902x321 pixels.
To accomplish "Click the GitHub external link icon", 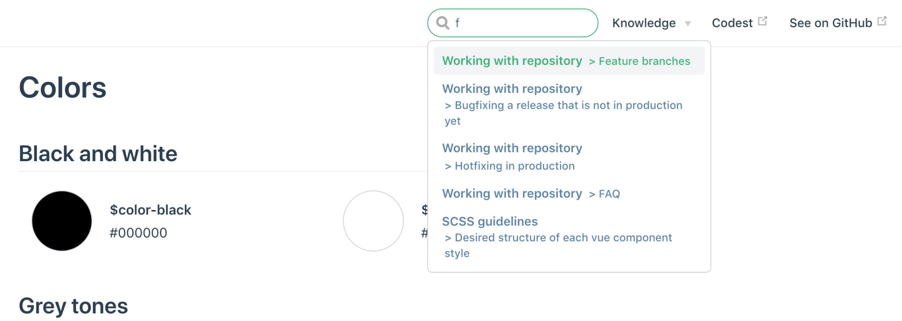I will [x=882, y=21].
